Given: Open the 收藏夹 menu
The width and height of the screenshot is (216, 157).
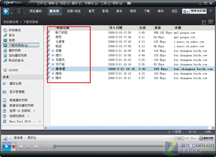Looking at the screenshot, I should 91,3.
